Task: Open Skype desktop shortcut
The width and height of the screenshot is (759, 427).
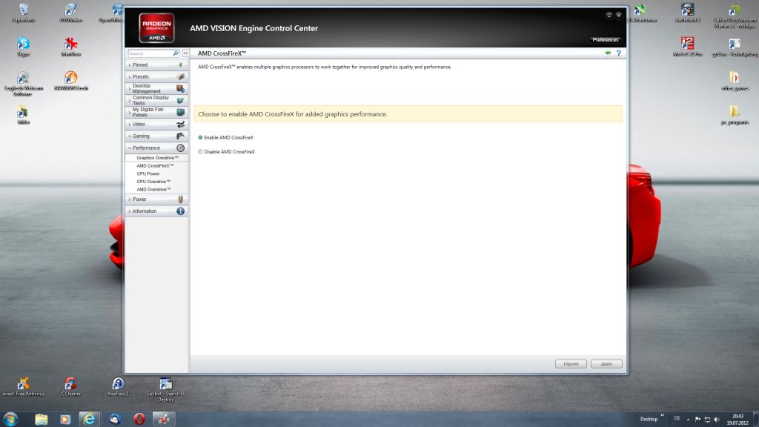Action: pos(23,47)
